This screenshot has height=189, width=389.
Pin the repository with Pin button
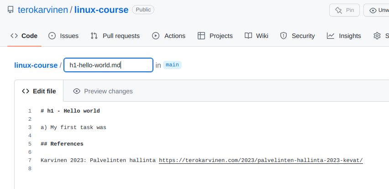(344, 10)
